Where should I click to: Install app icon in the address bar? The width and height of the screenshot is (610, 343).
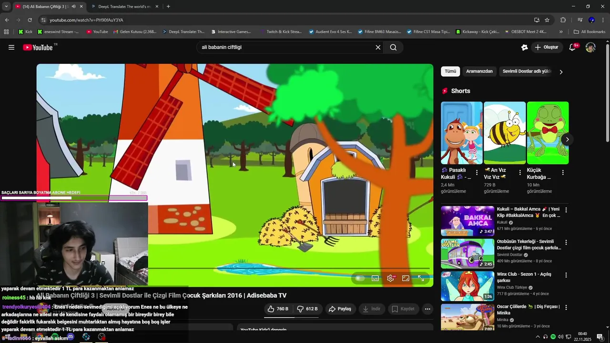click(537, 20)
